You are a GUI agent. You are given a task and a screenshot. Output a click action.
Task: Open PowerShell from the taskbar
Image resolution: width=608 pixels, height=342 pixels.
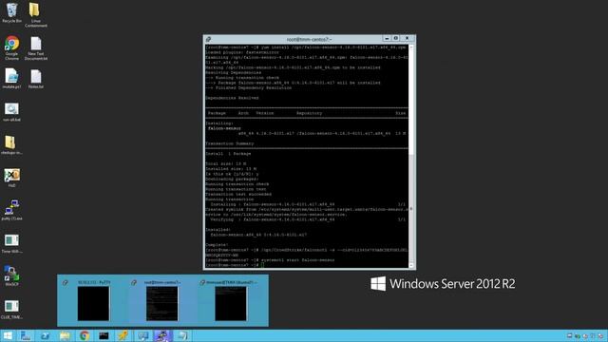point(45,335)
